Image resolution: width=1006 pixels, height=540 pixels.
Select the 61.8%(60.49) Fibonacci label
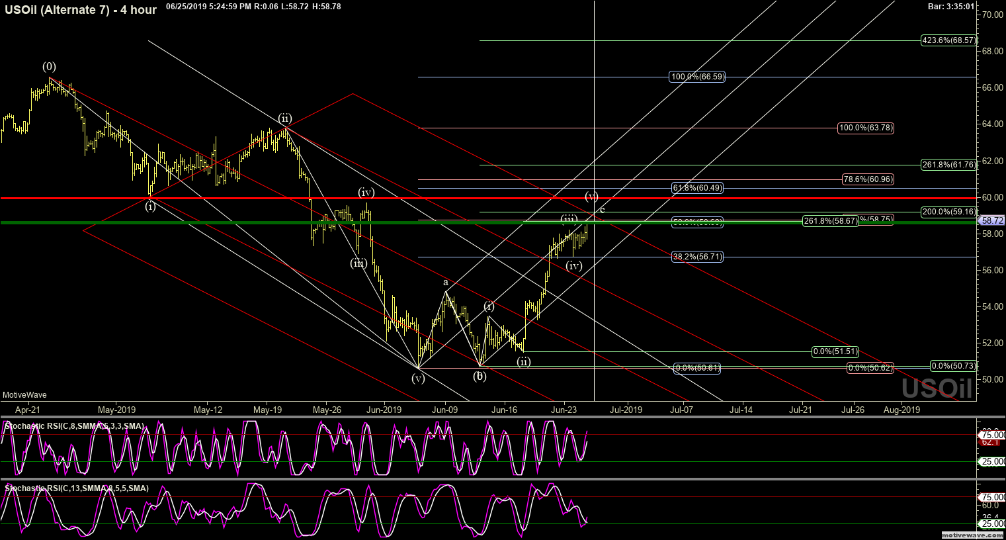pos(697,188)
